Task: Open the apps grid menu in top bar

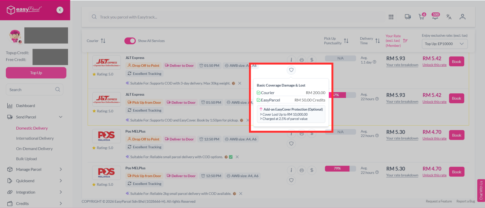Action: 391,17
